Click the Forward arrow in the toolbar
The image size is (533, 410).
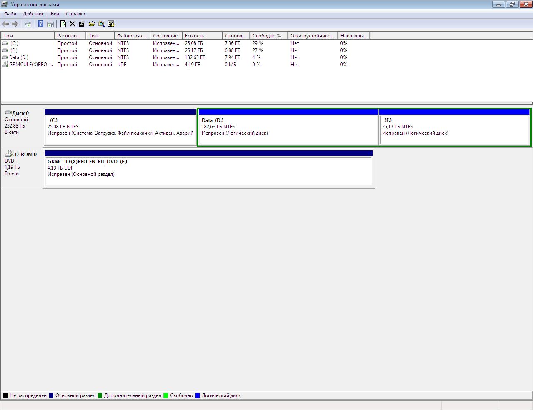[15, 24]
